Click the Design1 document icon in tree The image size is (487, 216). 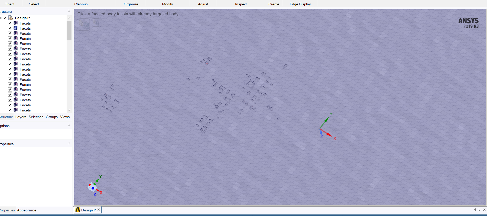tap(11, 18)
